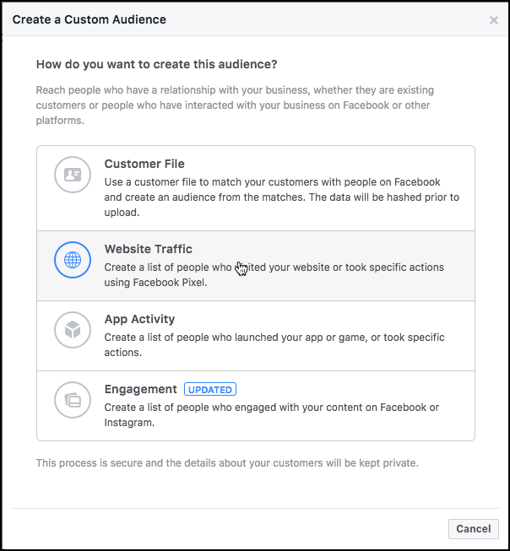The height and width of the screenshot is (551, 510).
Task: Click the 'This process is secure' footer note
Action: pos(227,463)
